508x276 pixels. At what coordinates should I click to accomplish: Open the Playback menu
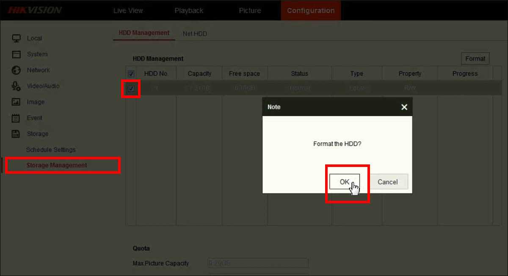pos(189,11)
